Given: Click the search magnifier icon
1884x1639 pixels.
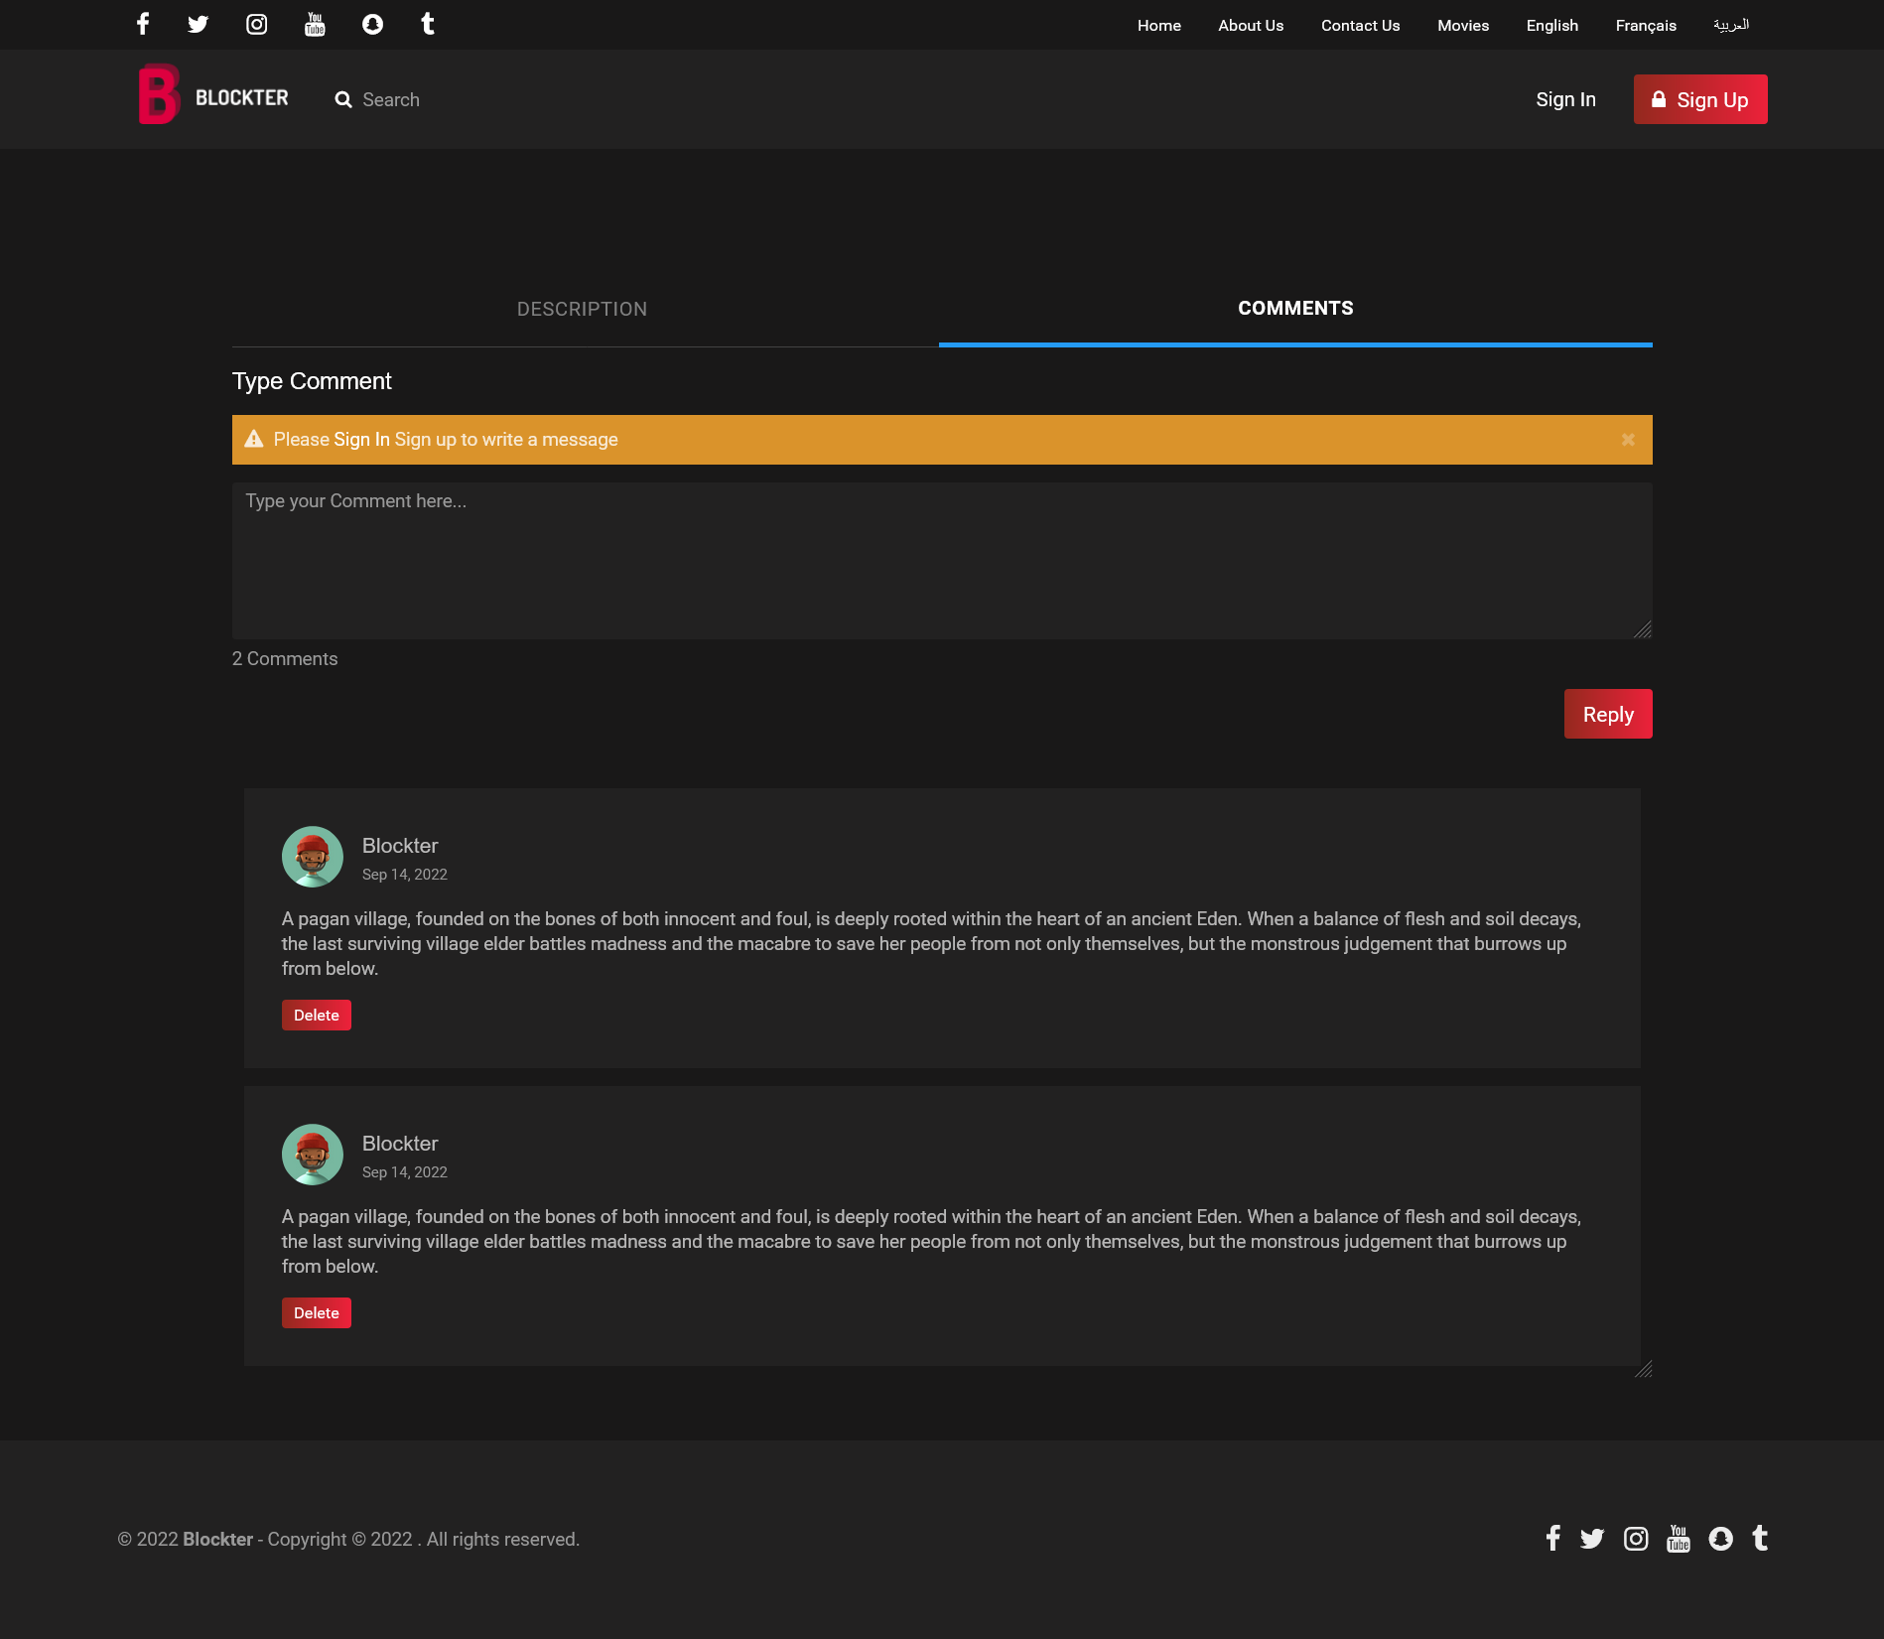Looking at the screenshot, I should (343, 99).
